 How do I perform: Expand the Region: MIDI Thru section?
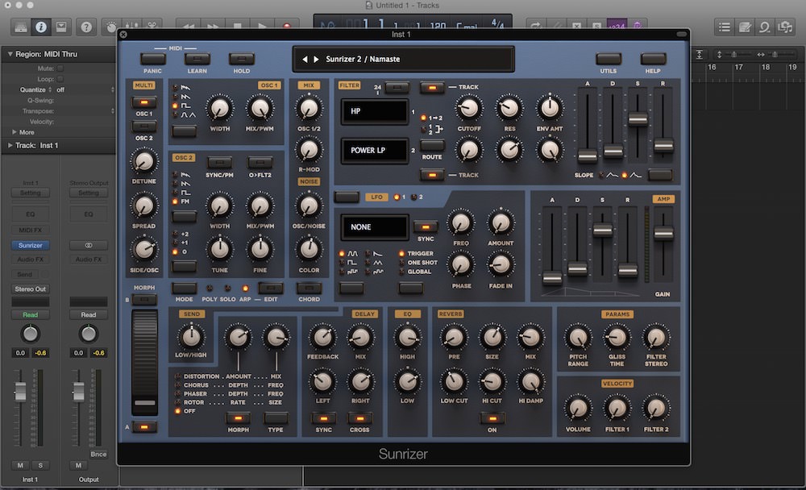pyautogui.click(x=10, y=53)
